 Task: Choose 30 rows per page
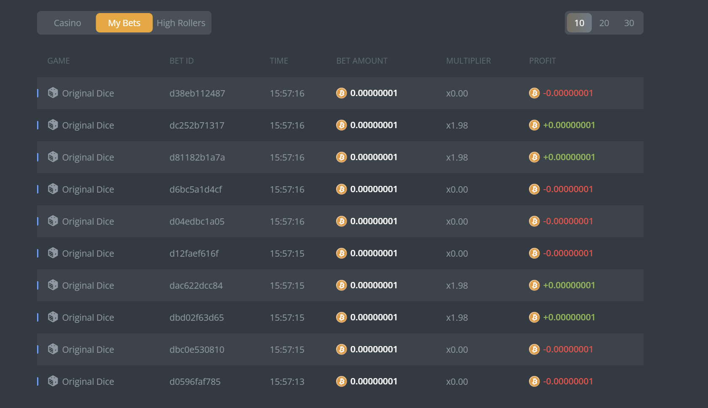[x=629, y=23]
